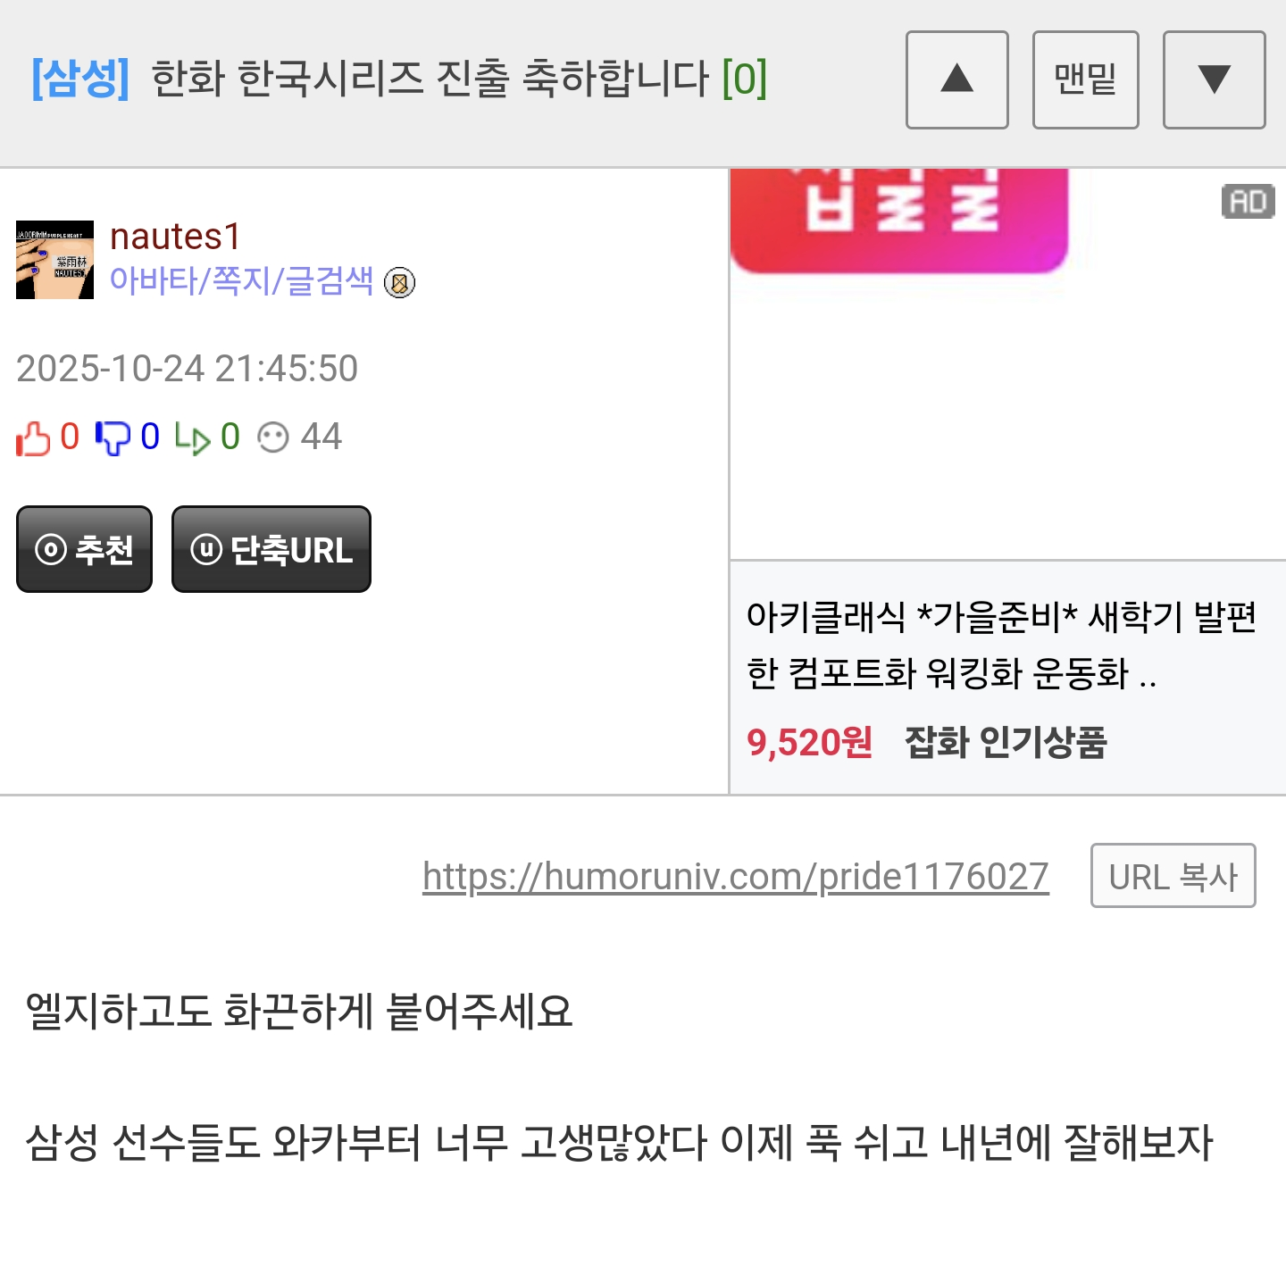The width and height of the screenshot is (1286, 1275).
Task: Click the badge icon next to 글검색
Action: click(399, 283)
